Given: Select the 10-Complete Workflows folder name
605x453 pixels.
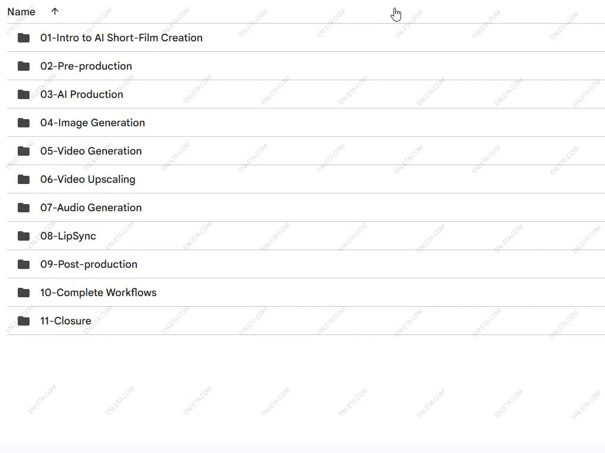Looking at the screenshot, I should [98, 293].
